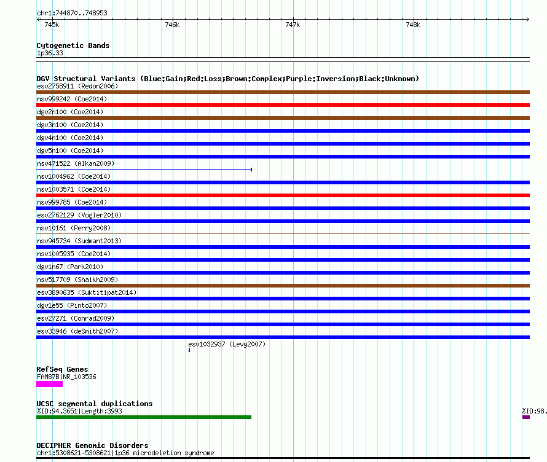Click the red bar under nsv999242 (Coe2014)

click(283, 105)
